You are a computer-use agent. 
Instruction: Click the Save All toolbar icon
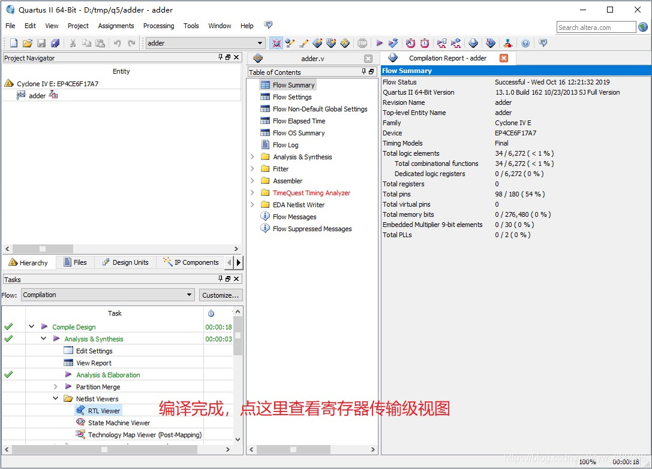[x=55, y=43]
